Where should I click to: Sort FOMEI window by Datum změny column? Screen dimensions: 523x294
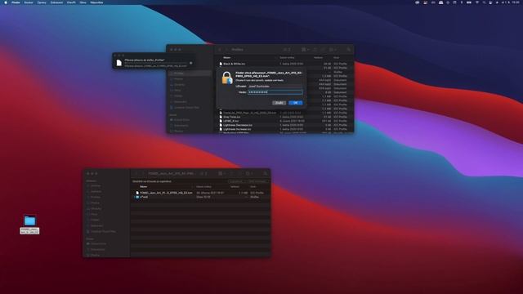[203, 187]
